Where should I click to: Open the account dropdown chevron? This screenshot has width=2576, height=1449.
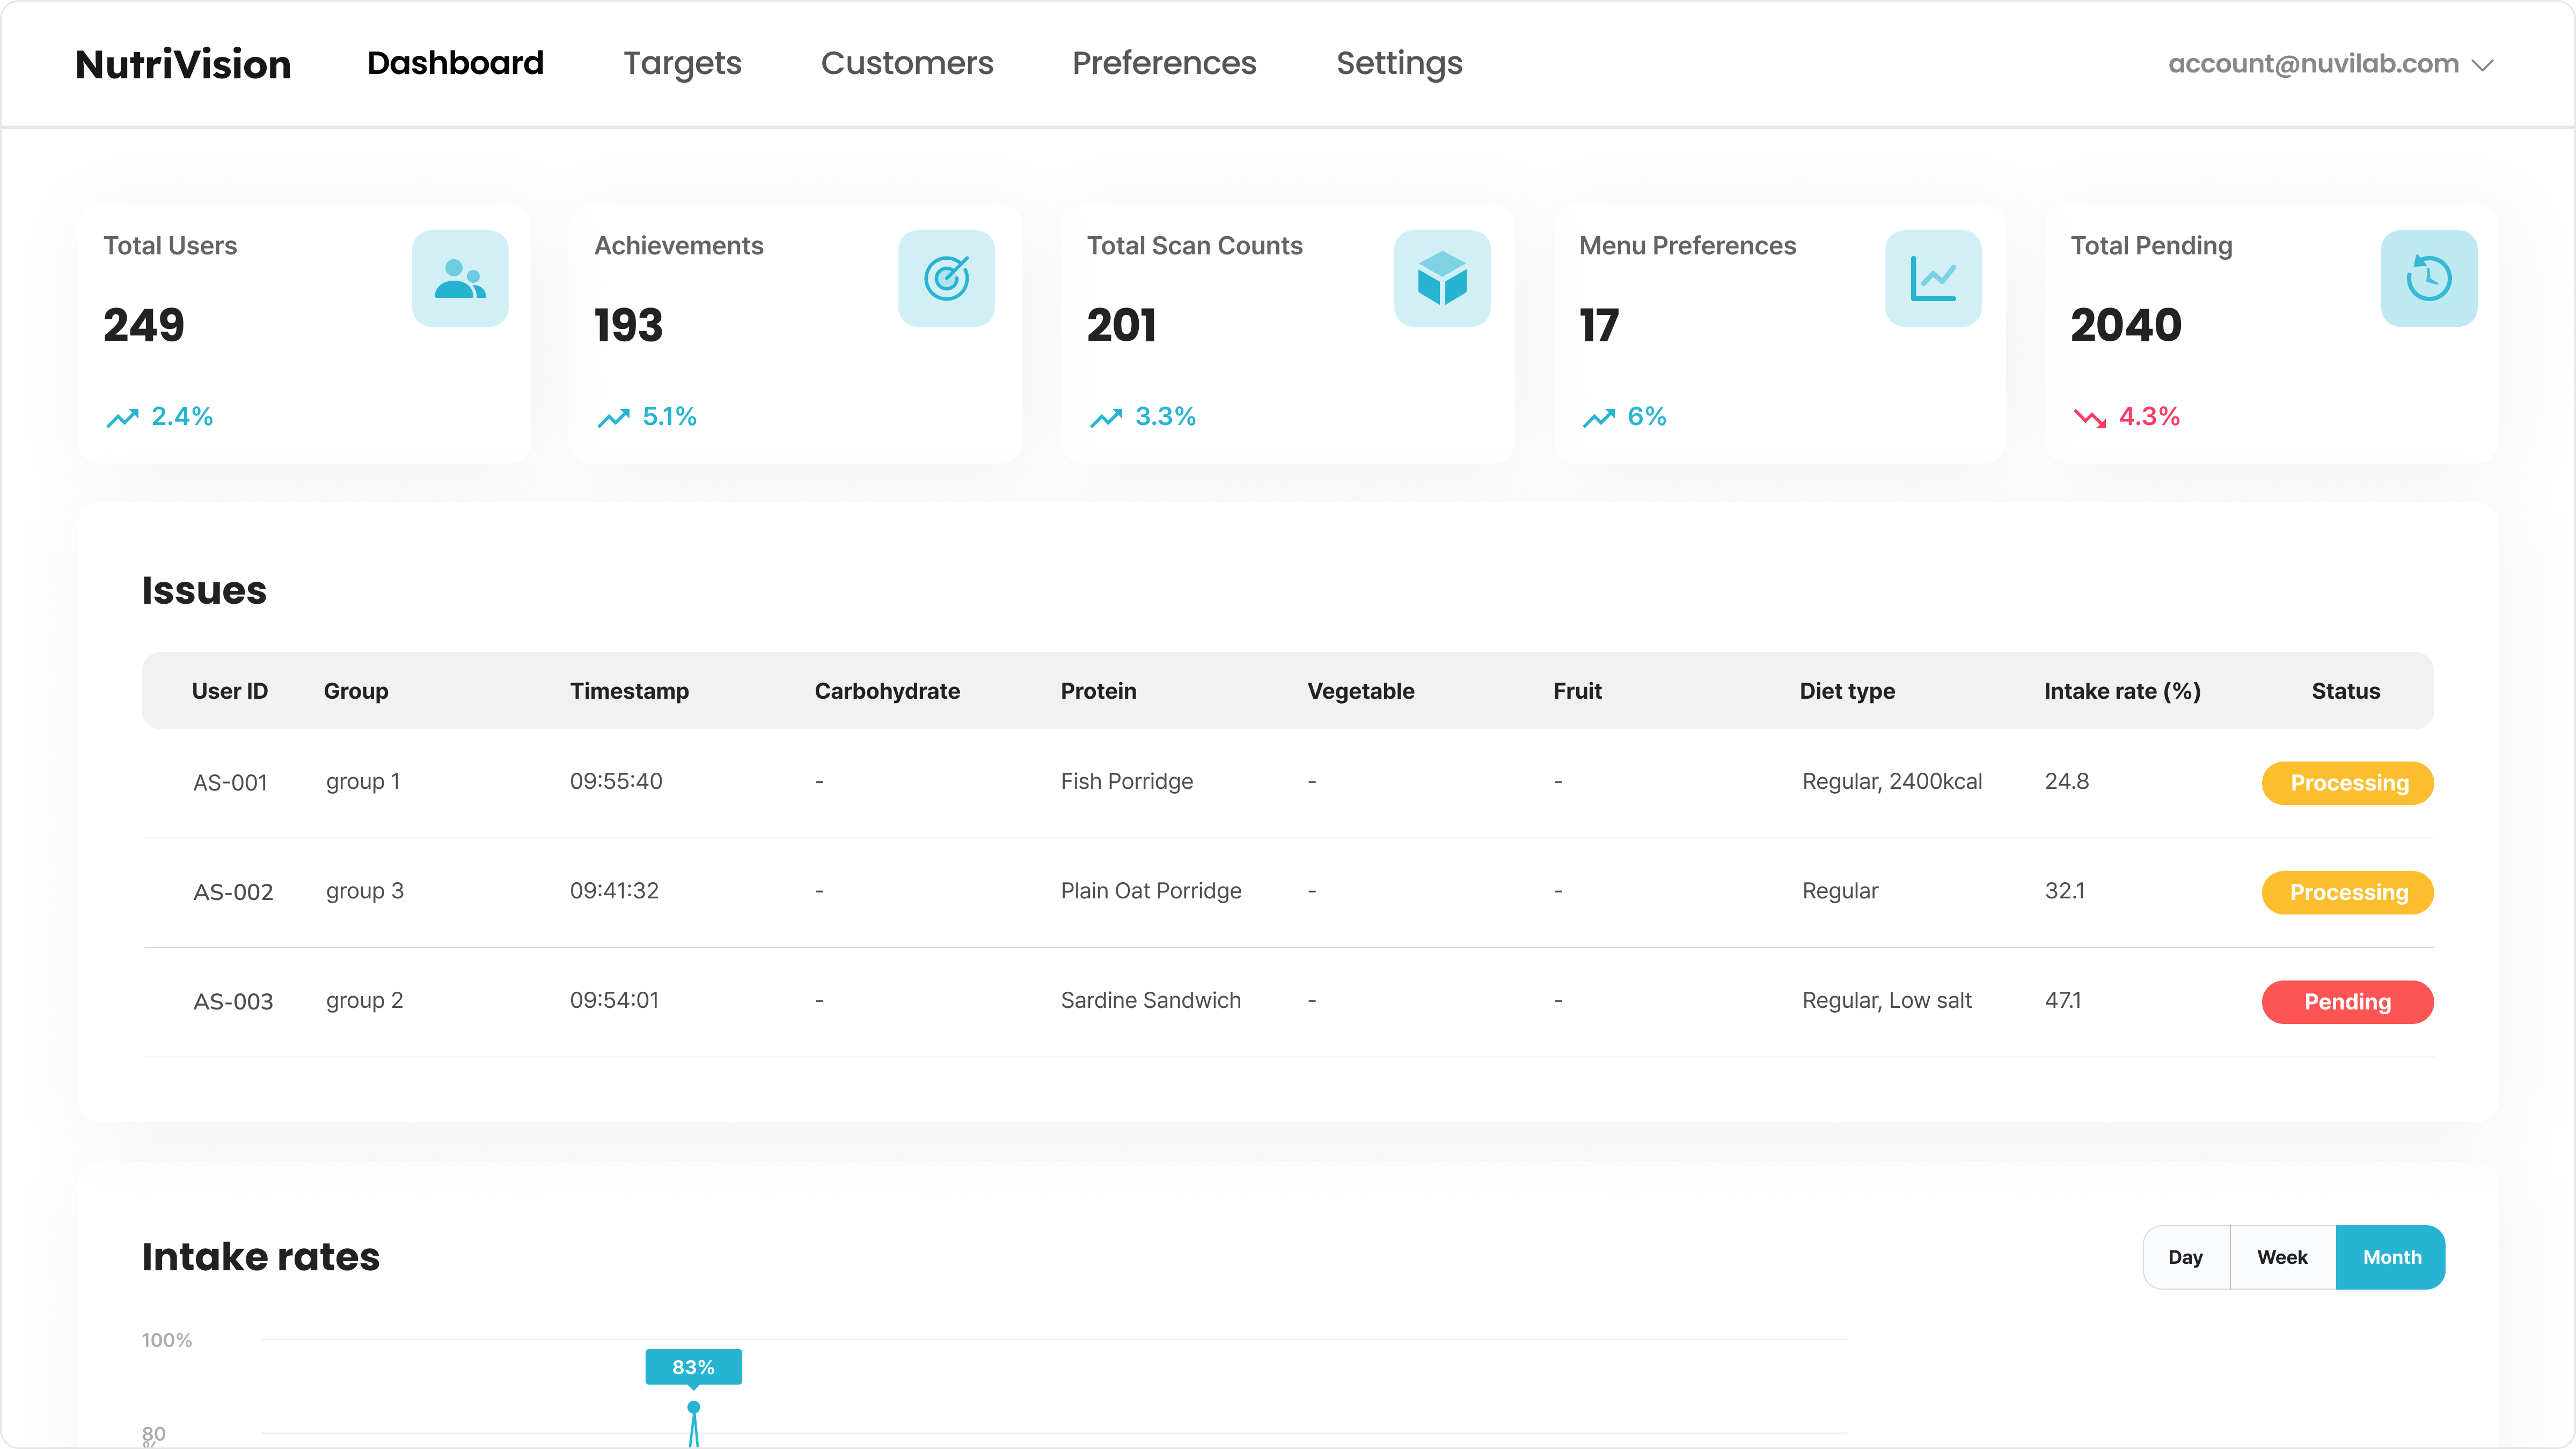(x=2482, y=65)
